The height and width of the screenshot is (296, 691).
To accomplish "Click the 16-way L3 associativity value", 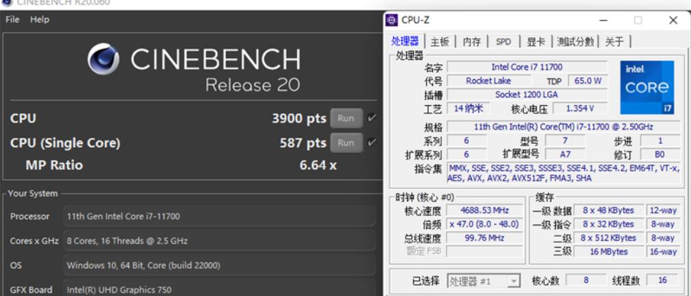I will 663,252.
